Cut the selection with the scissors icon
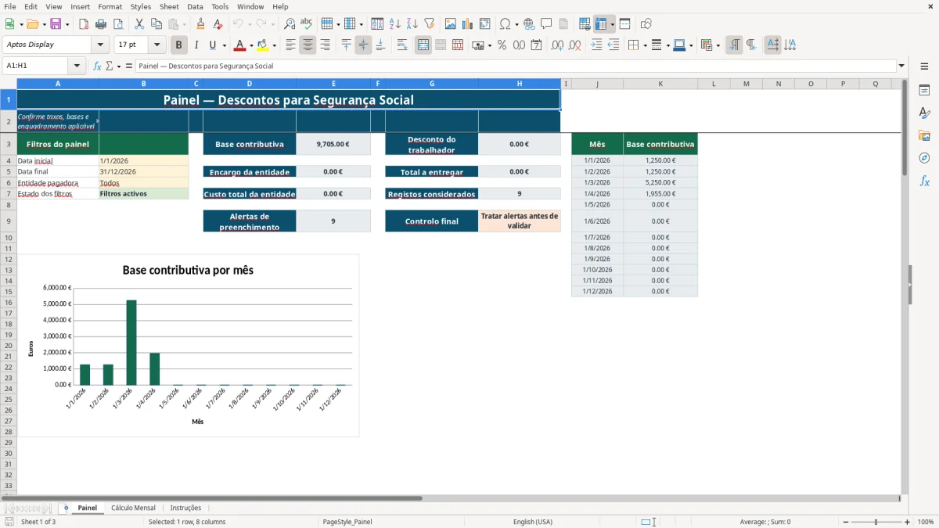The width and height of the screenshot is (939, 528). [139, 24]
